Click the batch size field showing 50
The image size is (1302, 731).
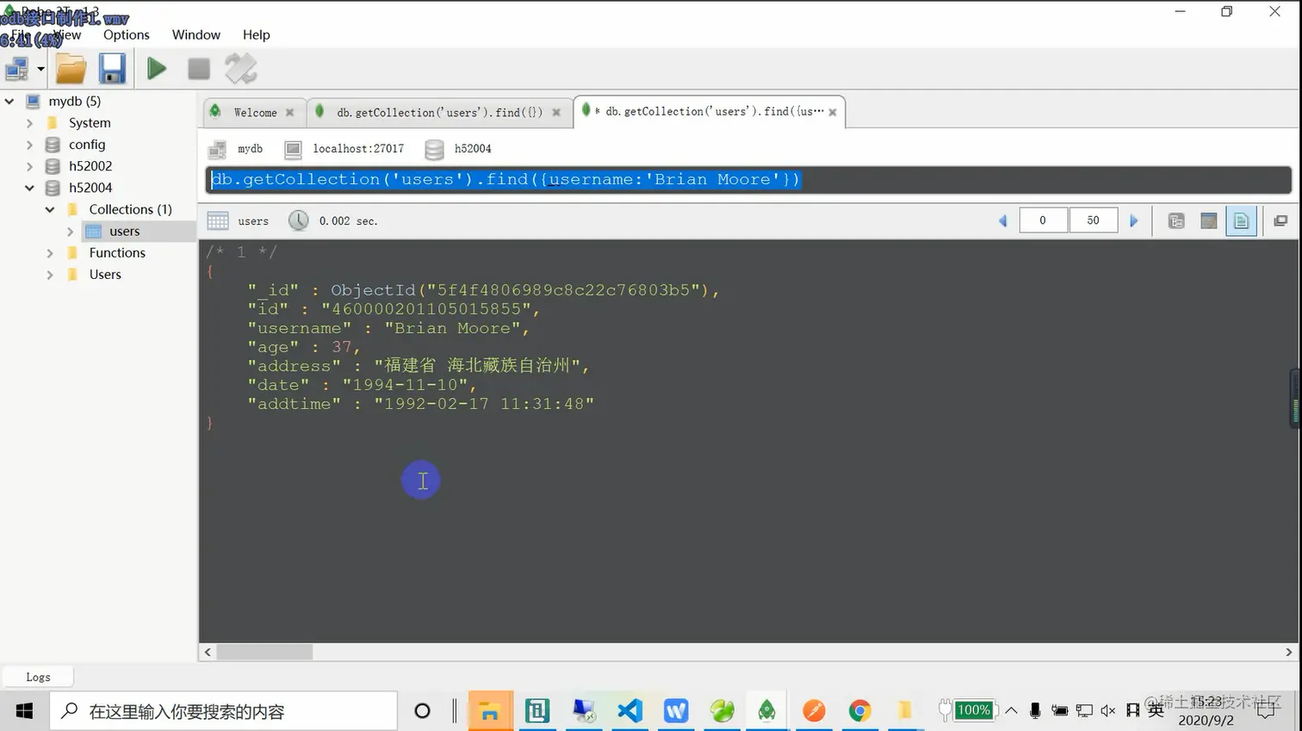(1094, 220)
